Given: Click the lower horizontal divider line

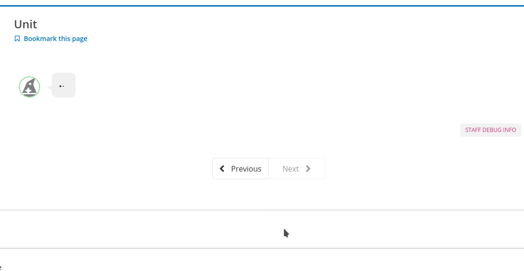Looking at the screenshot, I should [x=262, y=248].
